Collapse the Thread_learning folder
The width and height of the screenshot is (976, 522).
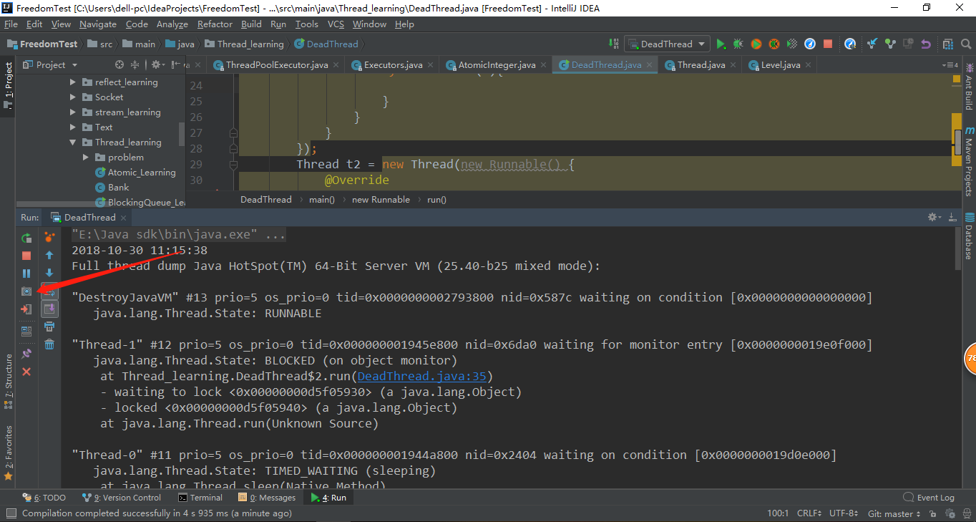(73, 142)
